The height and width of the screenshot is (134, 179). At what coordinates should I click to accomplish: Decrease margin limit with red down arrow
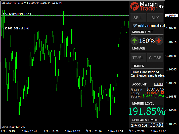click(159, 41)
